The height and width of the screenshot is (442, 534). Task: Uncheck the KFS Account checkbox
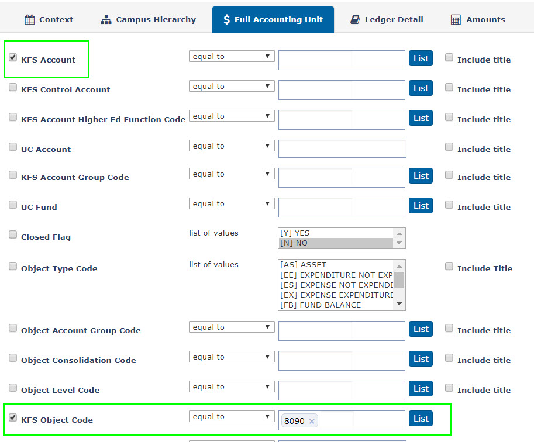(13, 57)
